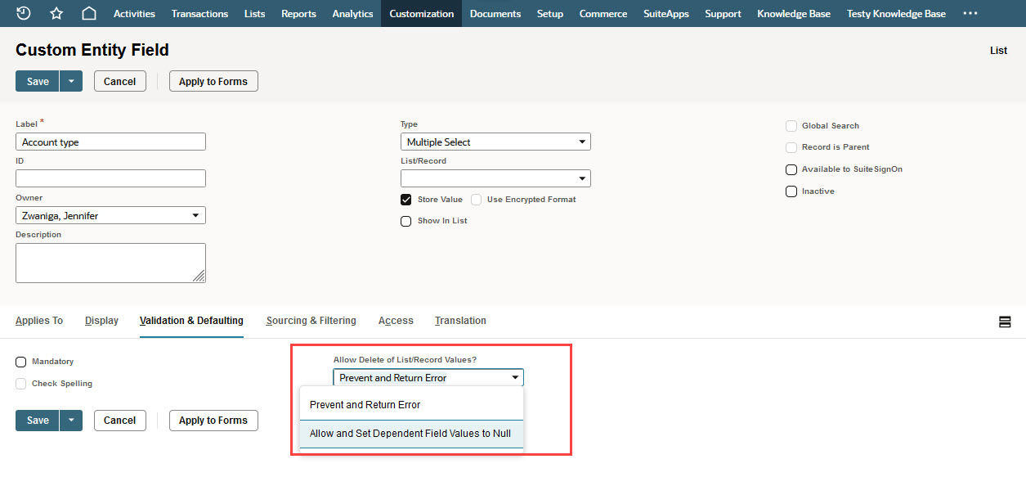Enable the Show In List checkbox

(405, 221)
